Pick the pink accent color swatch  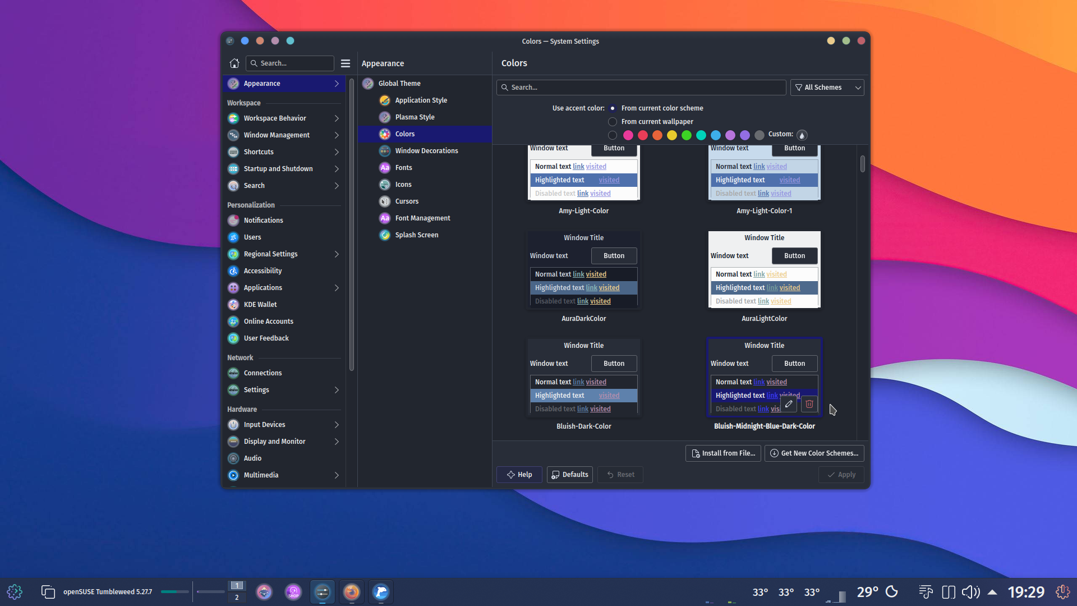[628, 135]
